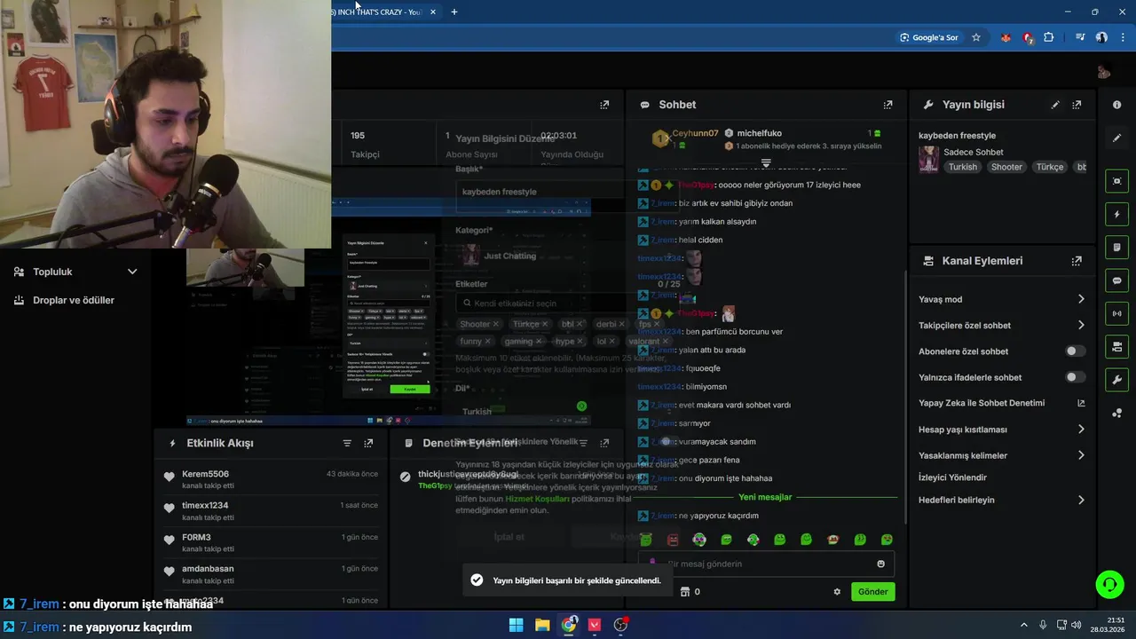
Task: Pop out the Kanal Eylemleri panel
Action: pos(1077,261)
